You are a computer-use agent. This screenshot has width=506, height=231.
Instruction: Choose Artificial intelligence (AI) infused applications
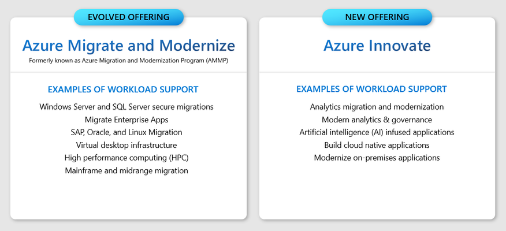pos(377,132)
